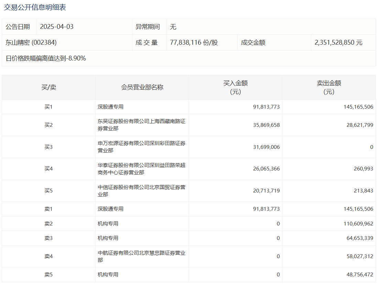Viewport: 380px width, 286px height.
Task: Click the 会员营业部名称 column header
Action: pos(142,87)
